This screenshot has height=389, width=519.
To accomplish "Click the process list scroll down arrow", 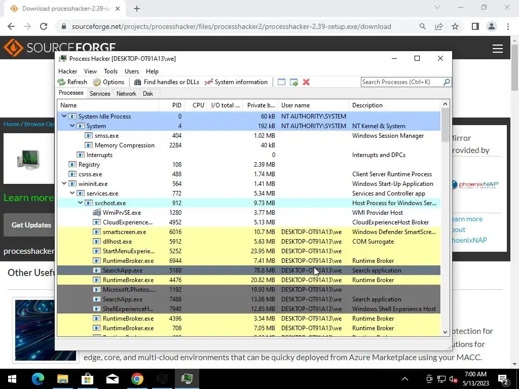I will pyautogui.click(x=445, y=332).
